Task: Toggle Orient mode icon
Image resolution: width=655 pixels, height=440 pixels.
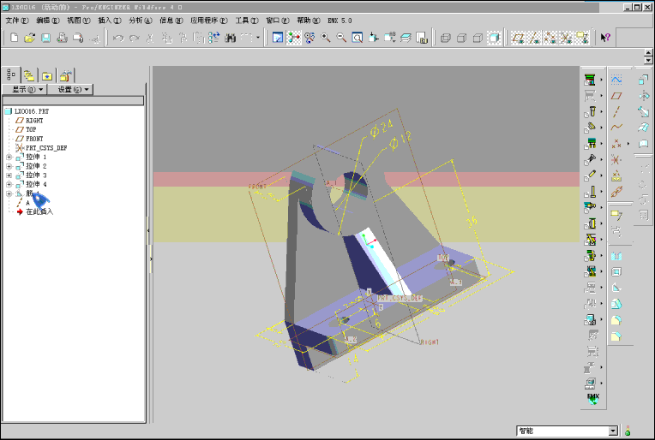Action: [x=309, y=38]
